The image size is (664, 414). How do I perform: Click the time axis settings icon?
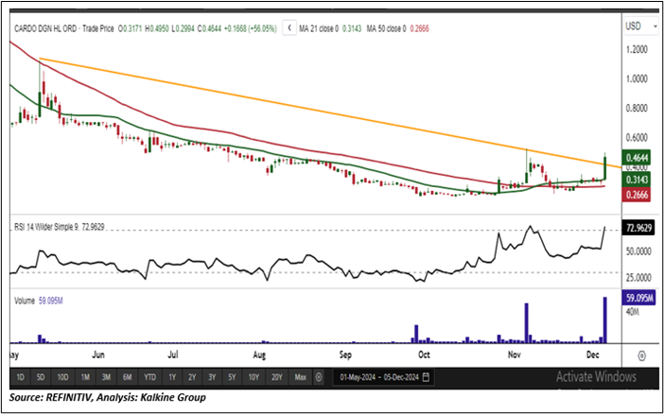(x=642, y=356)
